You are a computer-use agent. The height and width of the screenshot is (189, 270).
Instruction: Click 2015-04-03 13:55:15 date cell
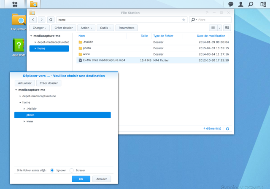214,48
